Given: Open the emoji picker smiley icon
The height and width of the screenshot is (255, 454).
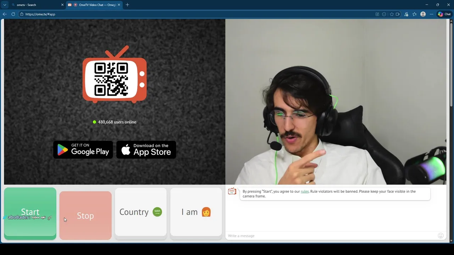Looking at the screenshot, I should click(x=441, y=236).
